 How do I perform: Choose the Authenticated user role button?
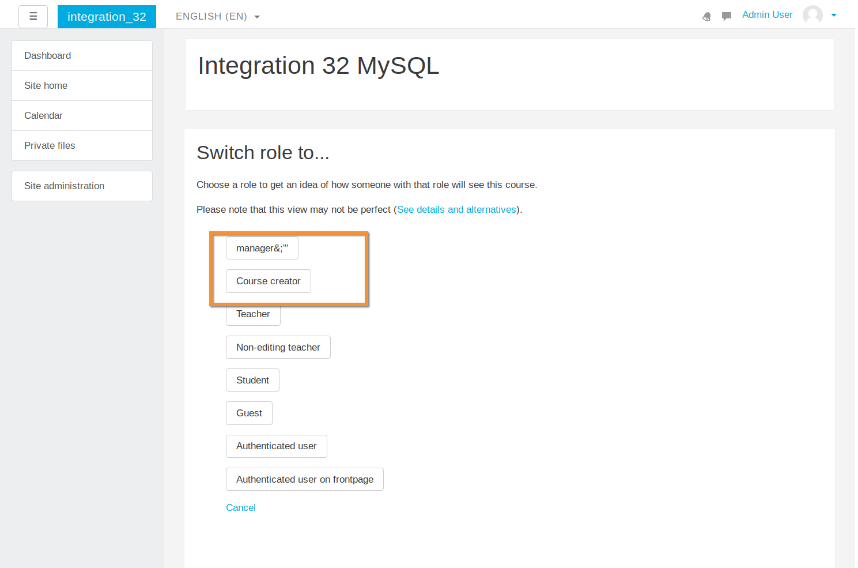pyautogui.click(x=277, y=446)
